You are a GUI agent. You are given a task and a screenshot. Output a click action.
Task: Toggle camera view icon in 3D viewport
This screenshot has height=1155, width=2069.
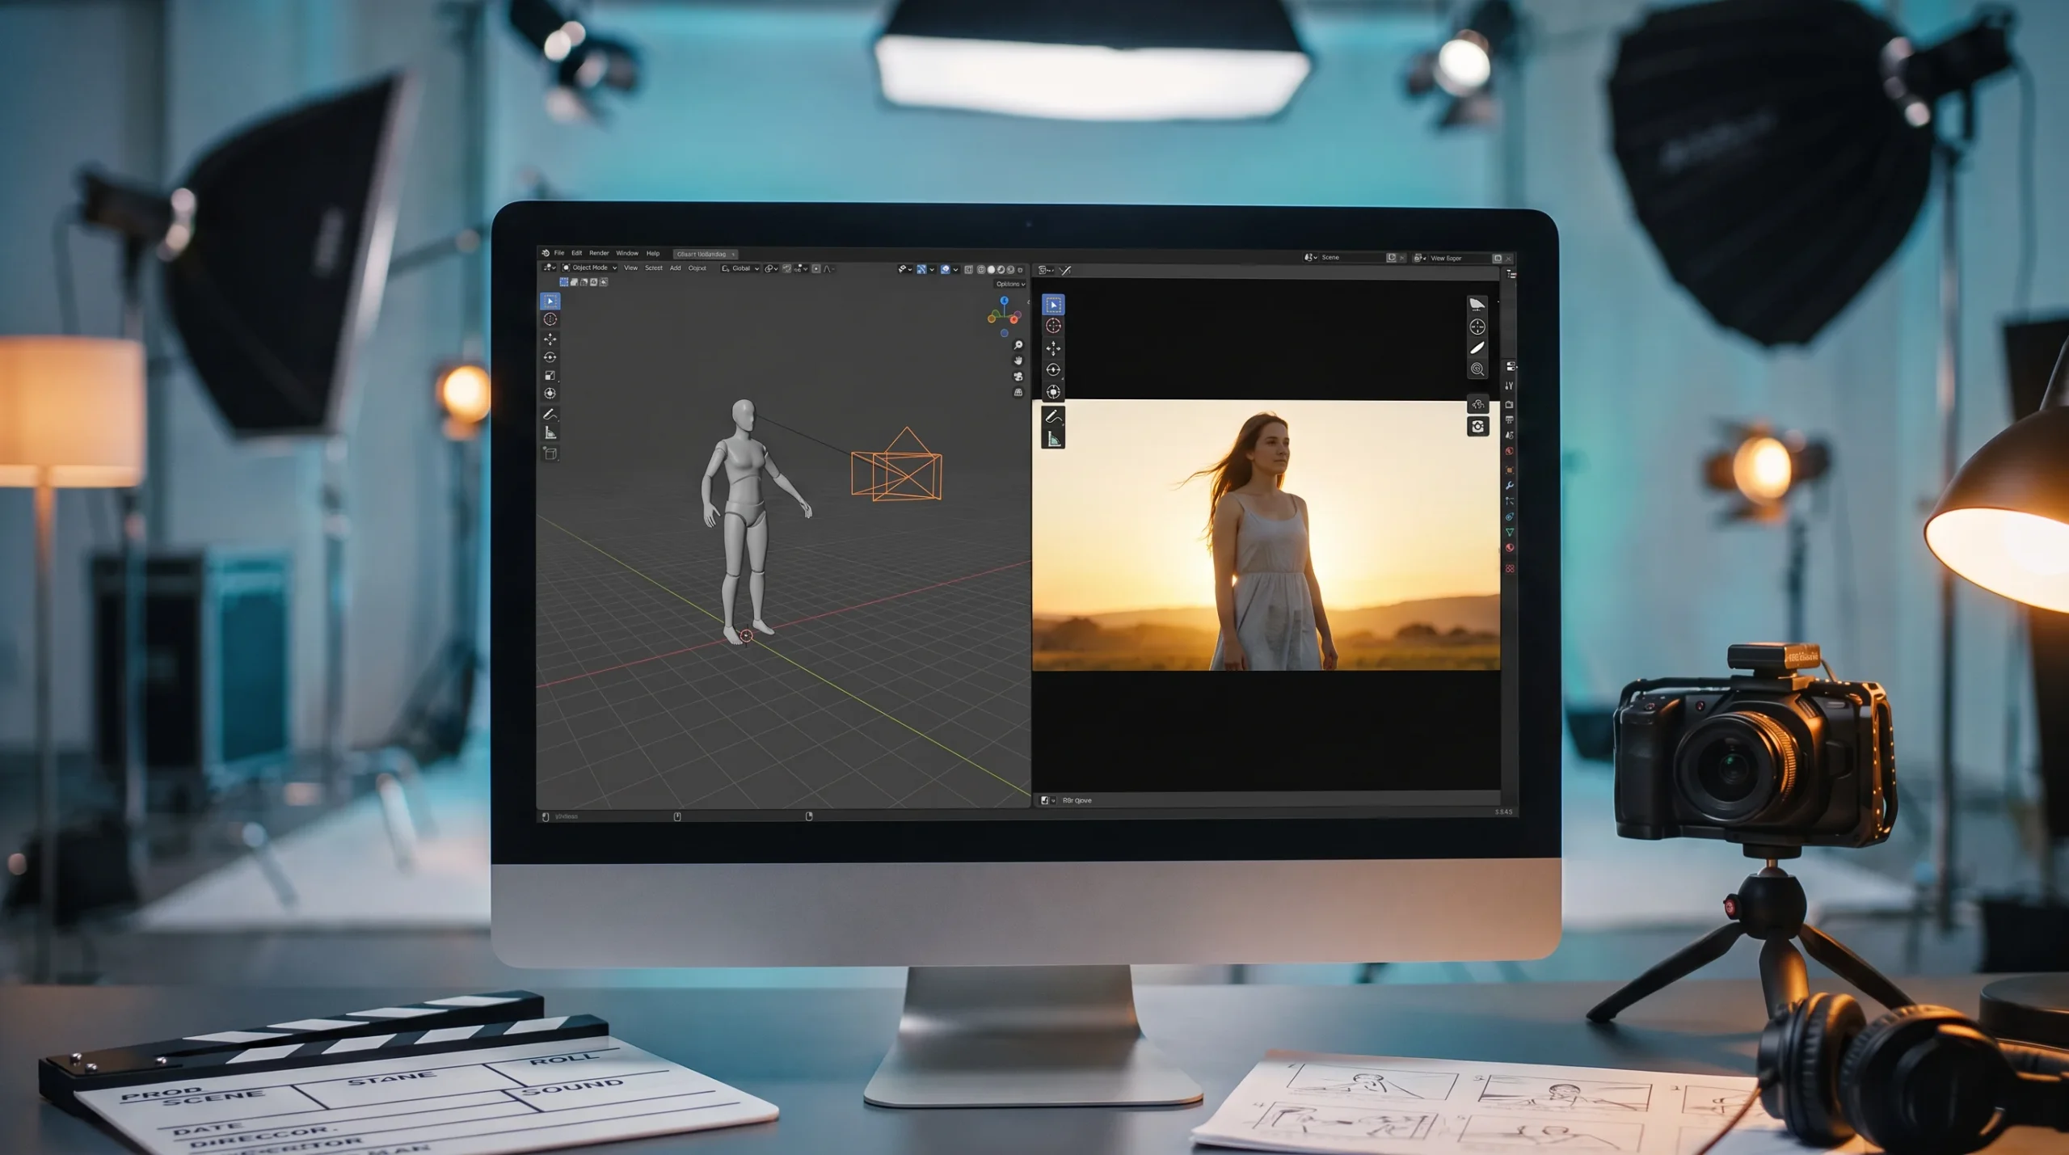(1018, 377)
